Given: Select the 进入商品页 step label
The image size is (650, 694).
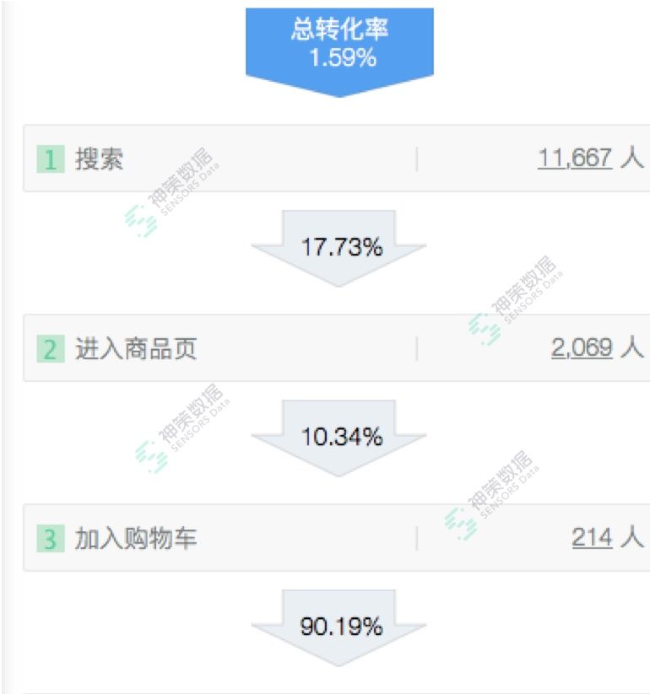Looking at the screenshot, I should pos(136,349).
